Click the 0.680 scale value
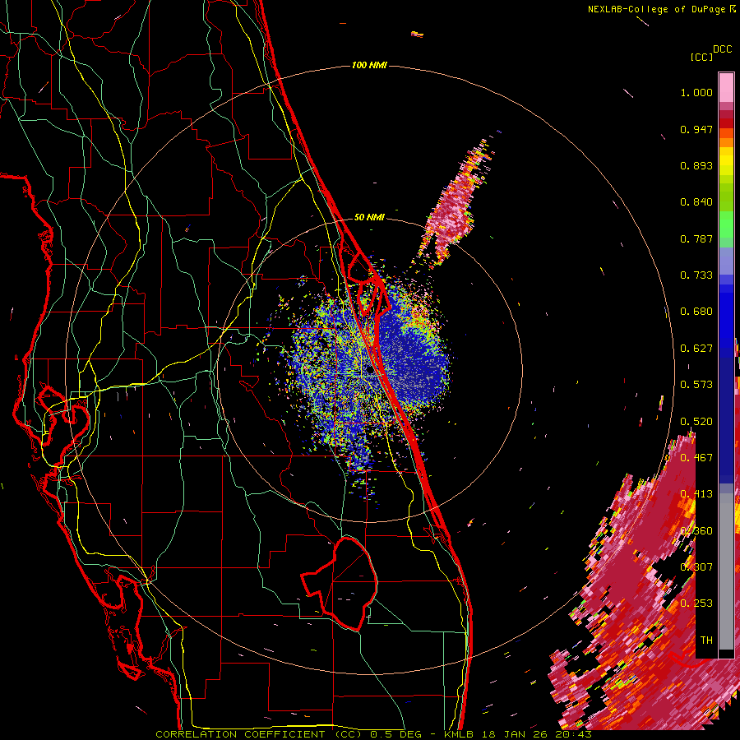 pyautogui.click(x=696, y=312)
